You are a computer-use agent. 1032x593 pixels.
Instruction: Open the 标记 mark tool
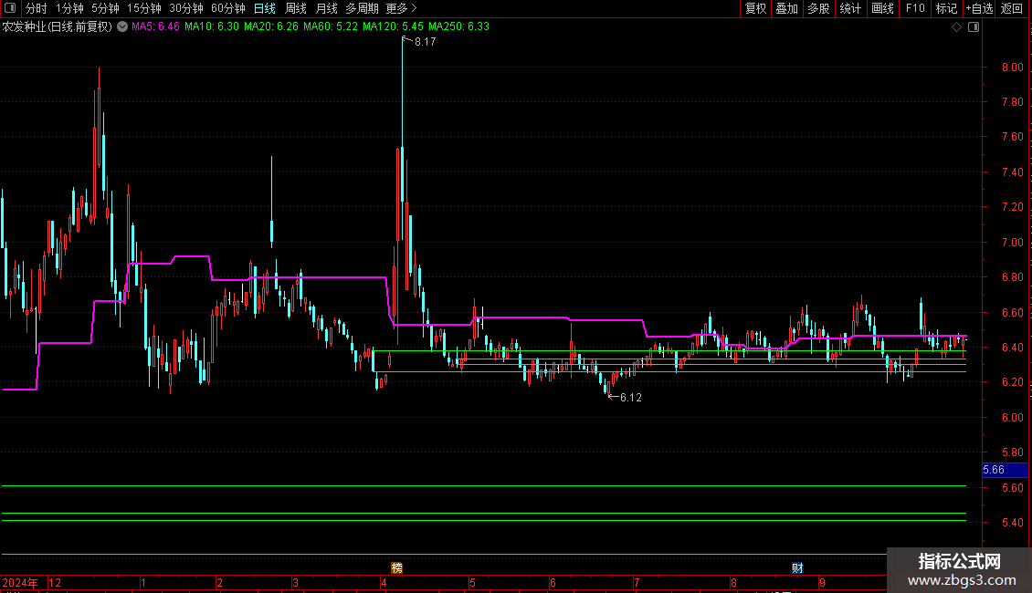coord(946,8)
